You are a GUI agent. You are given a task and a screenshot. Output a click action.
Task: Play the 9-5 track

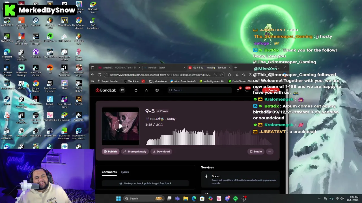(120, 126)
